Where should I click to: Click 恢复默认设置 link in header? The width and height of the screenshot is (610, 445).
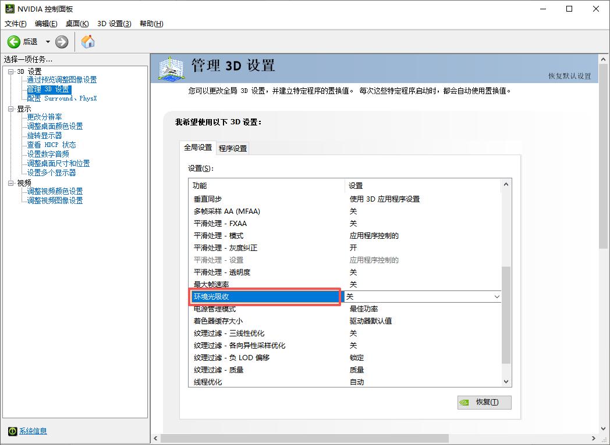pos(569,76)
